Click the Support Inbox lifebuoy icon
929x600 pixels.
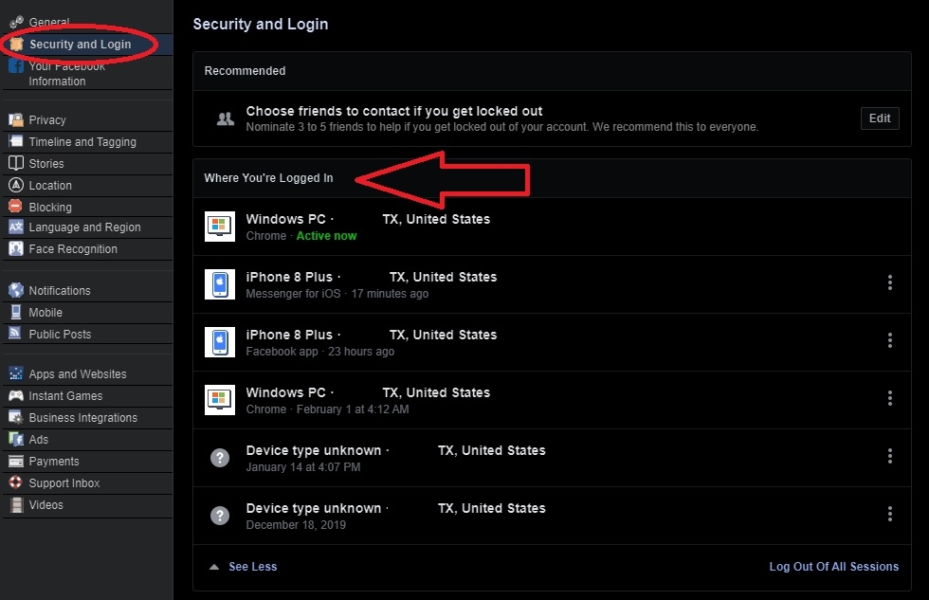15,483
